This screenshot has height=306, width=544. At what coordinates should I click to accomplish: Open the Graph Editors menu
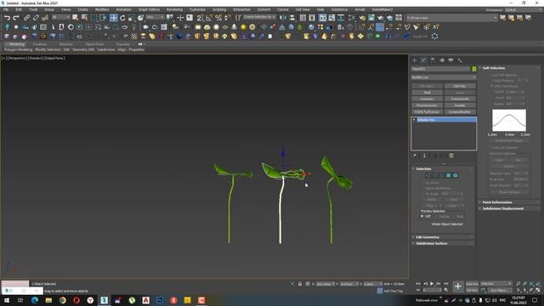click(x=150, y=9)
